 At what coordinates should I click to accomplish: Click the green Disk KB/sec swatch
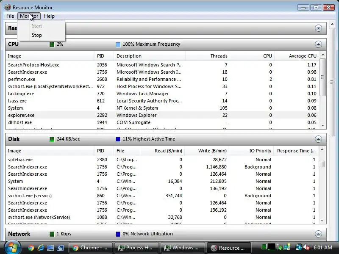pos(52,139)
